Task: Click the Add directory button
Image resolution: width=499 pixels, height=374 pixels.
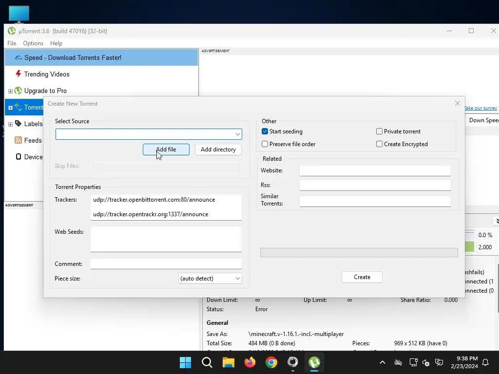Action: tap(218, 150)
